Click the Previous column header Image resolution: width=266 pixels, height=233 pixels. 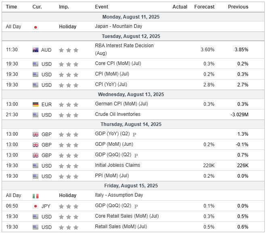pos(238,7)
